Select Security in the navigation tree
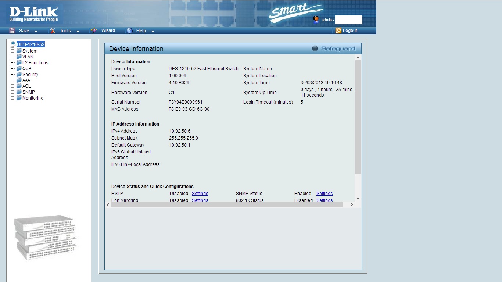Viewport: 502px width, 282px height. (x=30, y=75)
